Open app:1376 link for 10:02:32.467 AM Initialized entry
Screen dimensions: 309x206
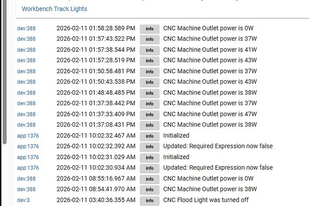[28, 136]
